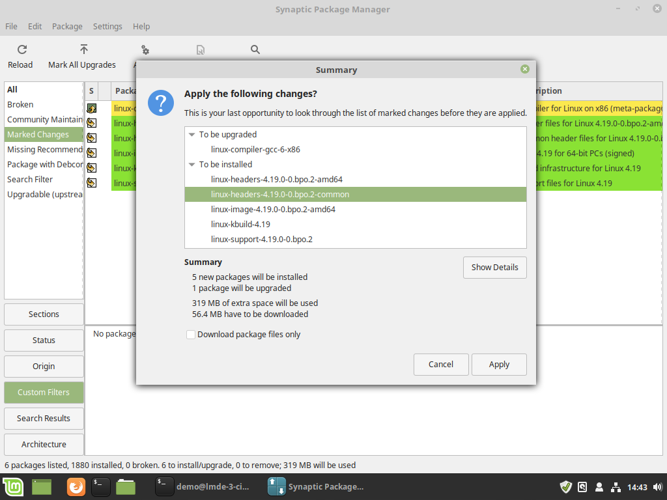The image size is (667, 500).
Task: Open the Linux Mint menu in the taskbar
Action: tap(13, 487)
